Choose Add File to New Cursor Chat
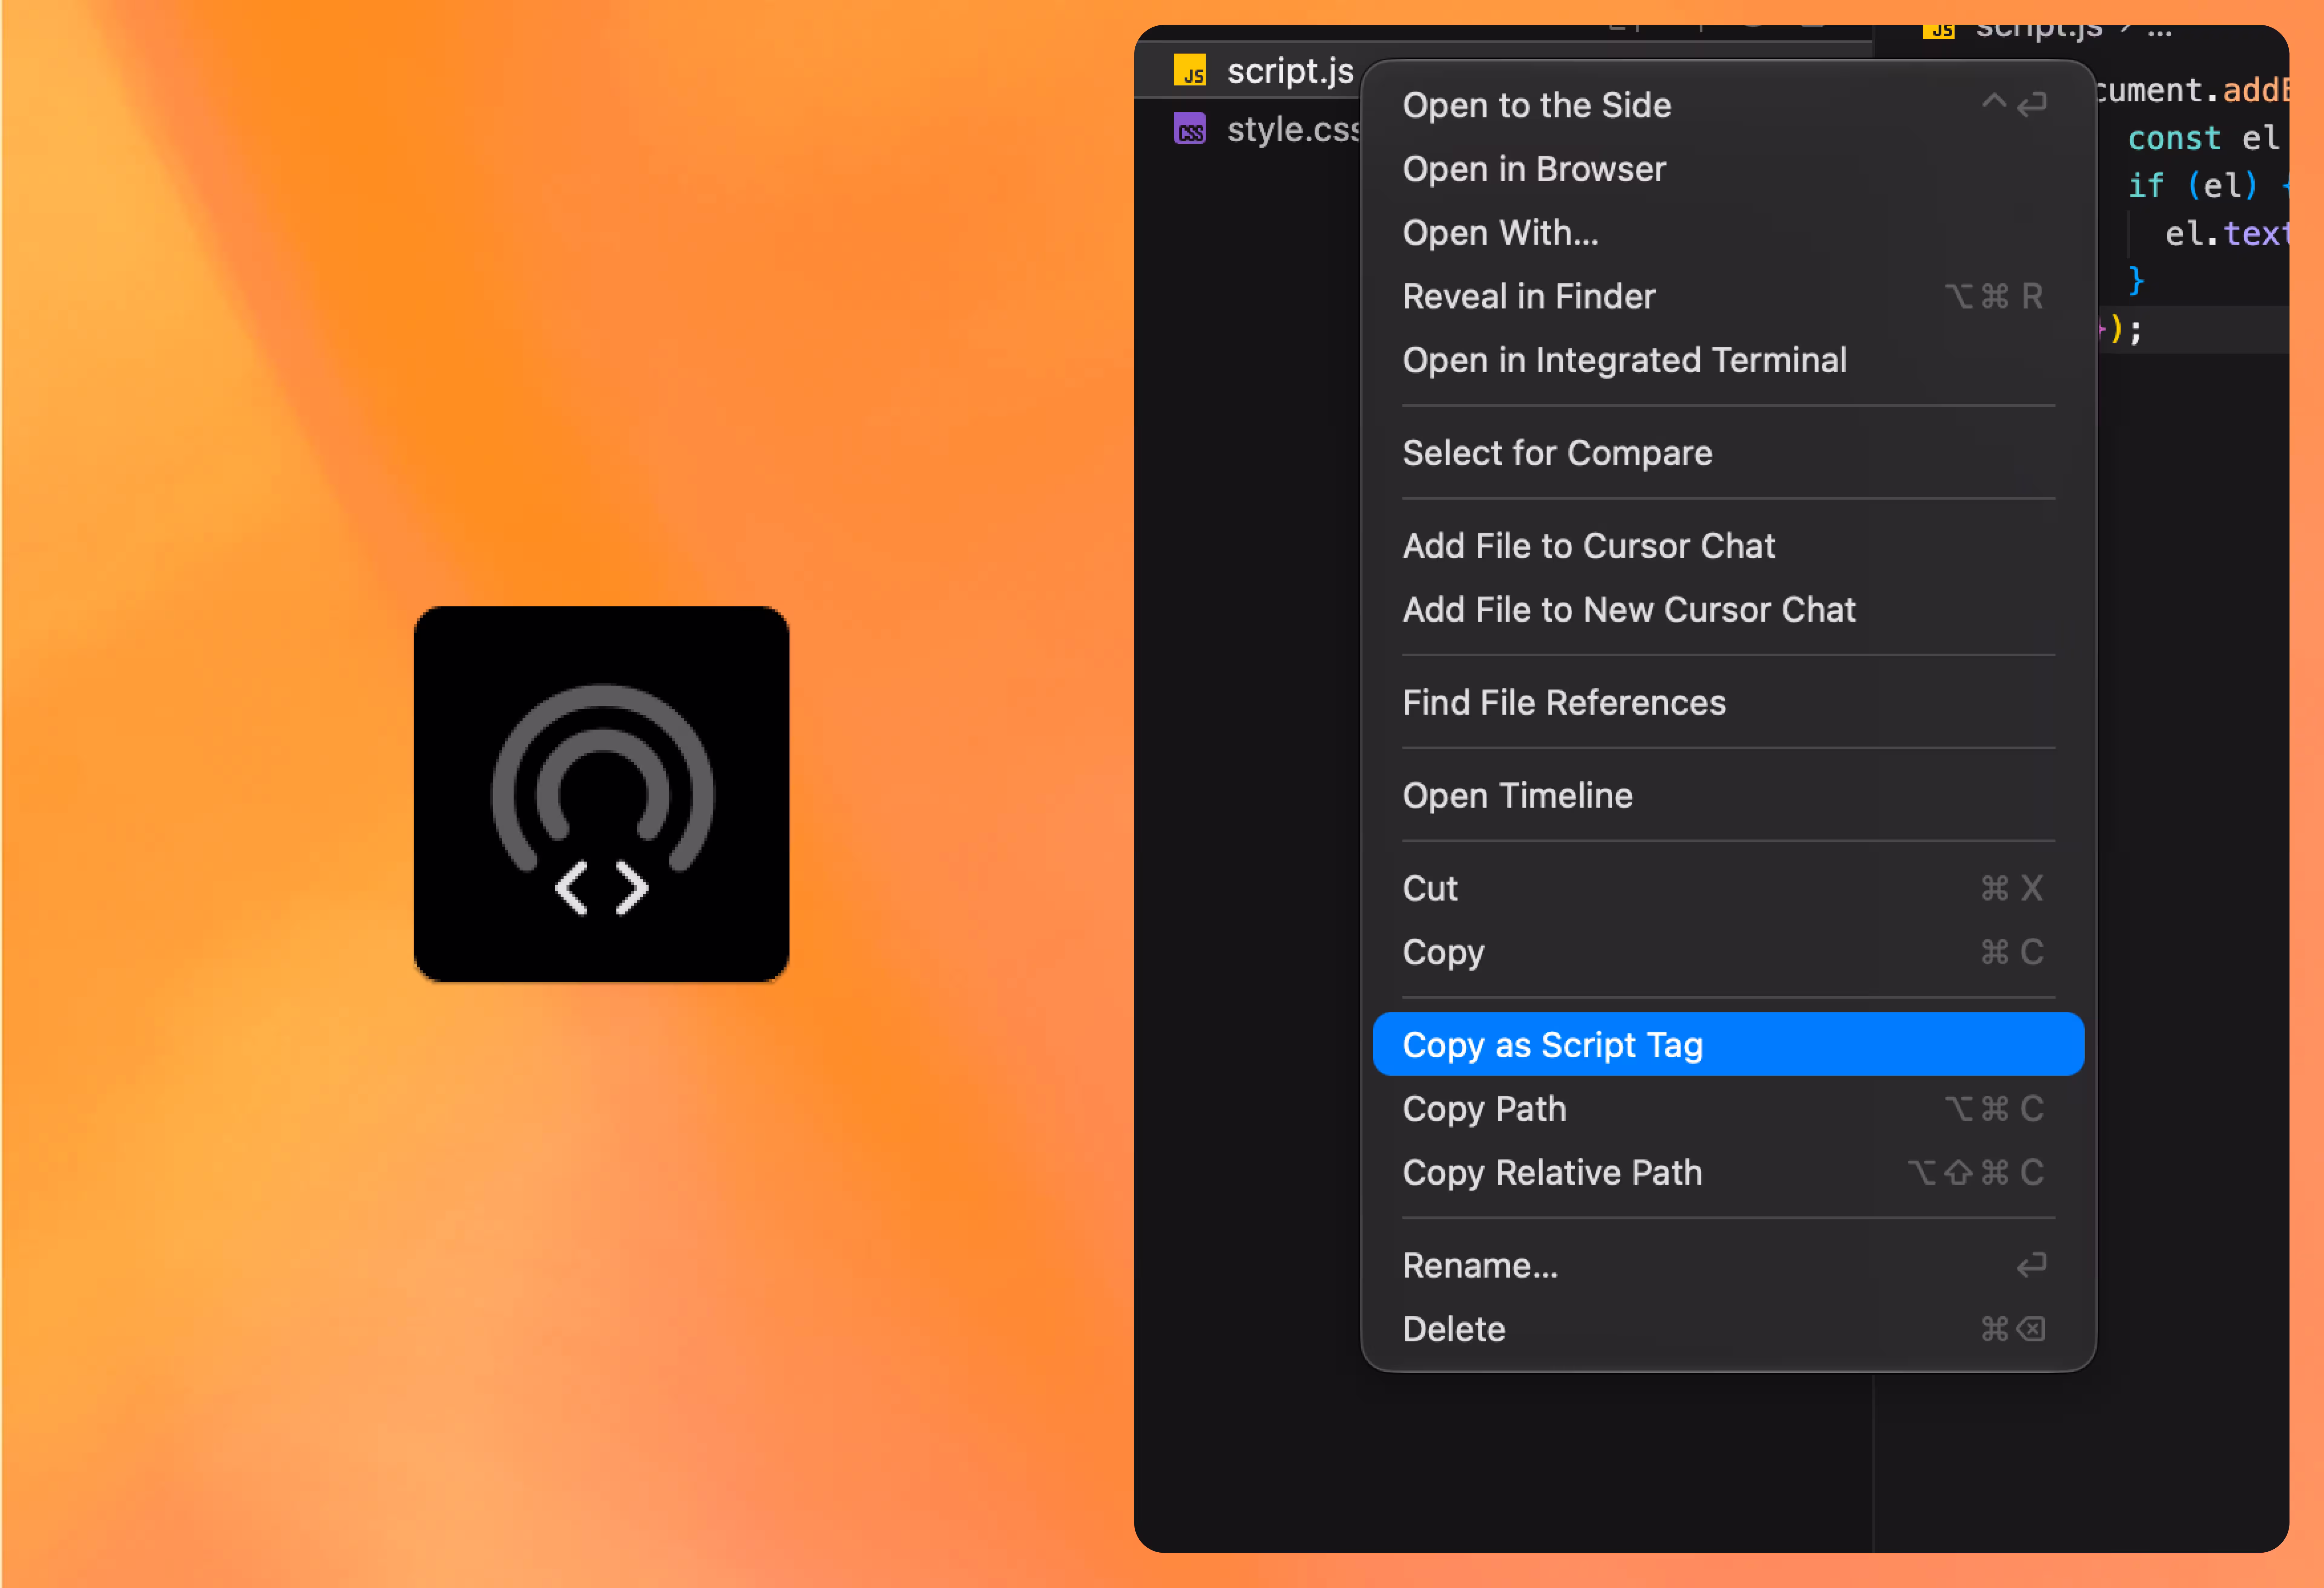The height and width of the screenshot is (1588, 2324). 1728,610
